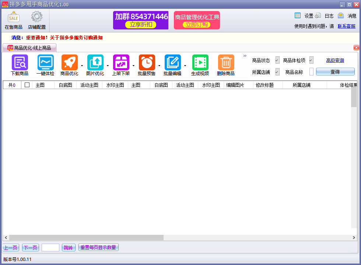
Task: Open 高级查询 advanced query link
Action: click(x=335, y=60)
